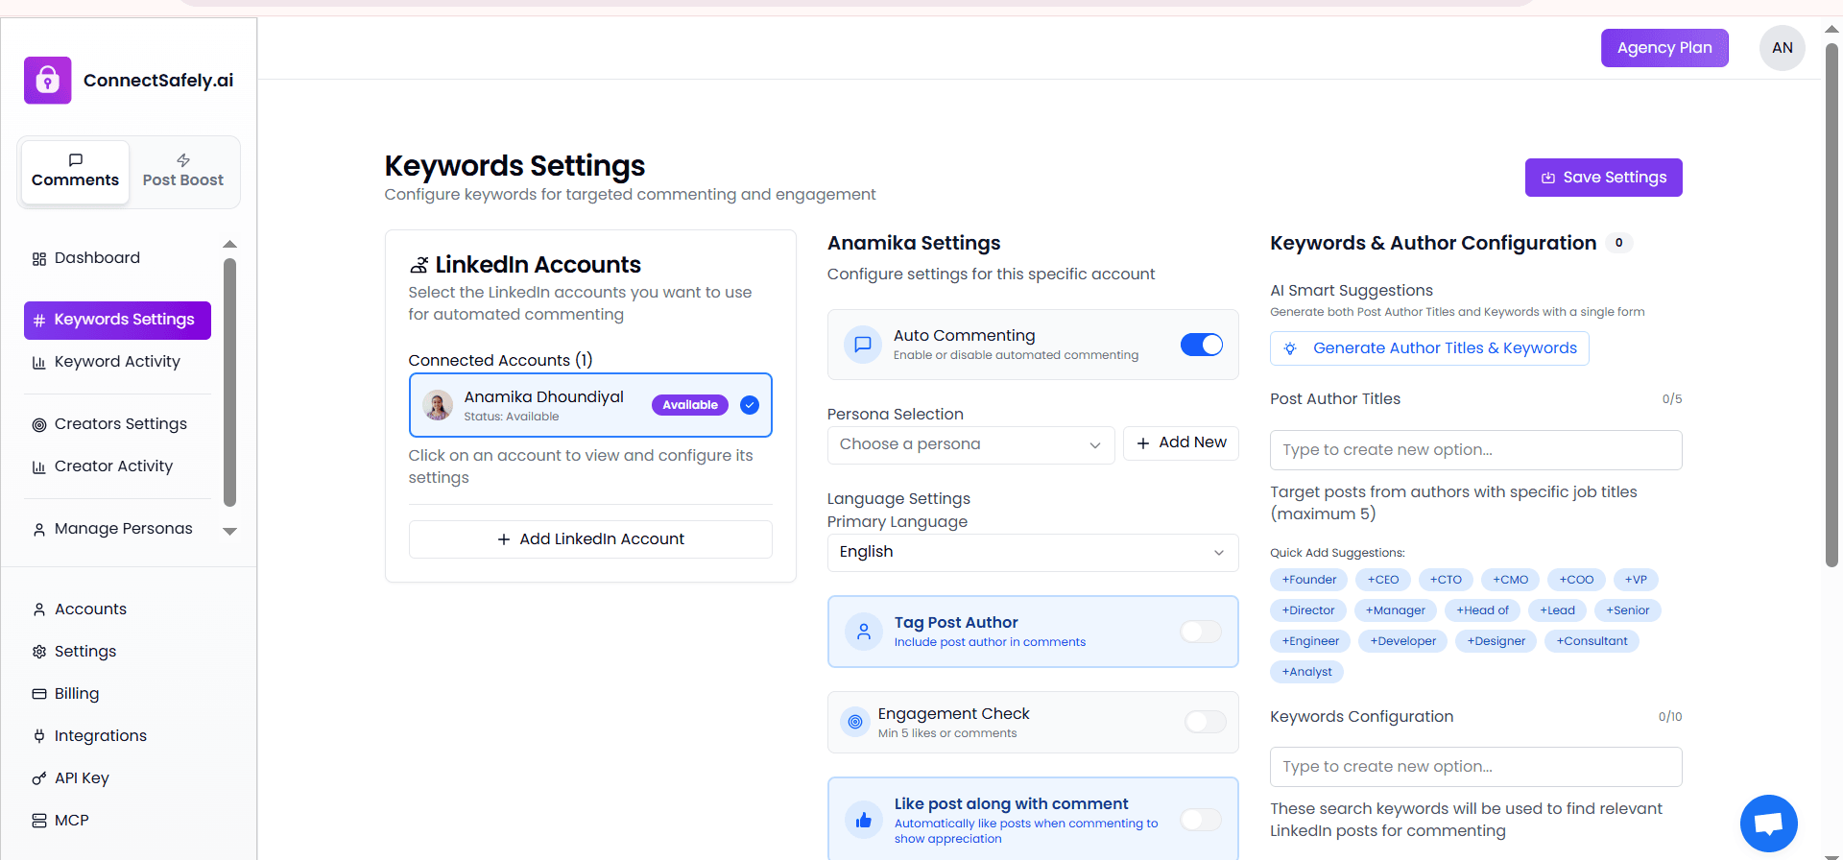Enable the Tag Post Author toggle
1843x860 pixels.
(x=1202, y=632)
